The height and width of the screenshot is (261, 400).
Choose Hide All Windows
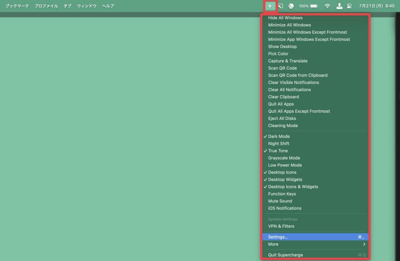(315, 18)
